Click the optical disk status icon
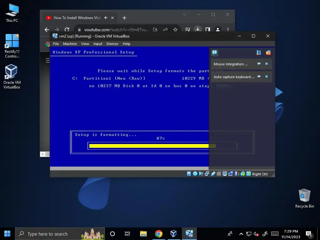 (x=195, y=174)
